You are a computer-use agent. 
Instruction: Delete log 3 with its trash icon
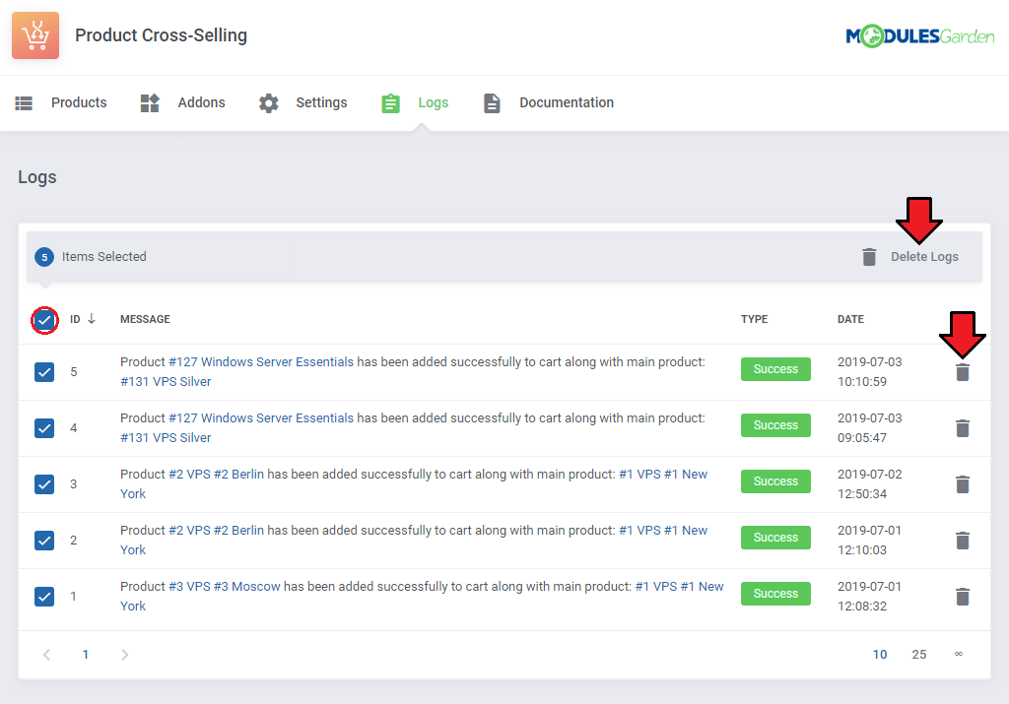tap(963, 484)
